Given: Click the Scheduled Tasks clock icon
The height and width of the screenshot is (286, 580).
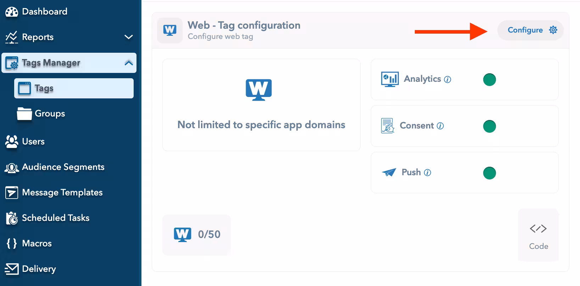Looking at the screenshot, I should [x=12, y=218].
